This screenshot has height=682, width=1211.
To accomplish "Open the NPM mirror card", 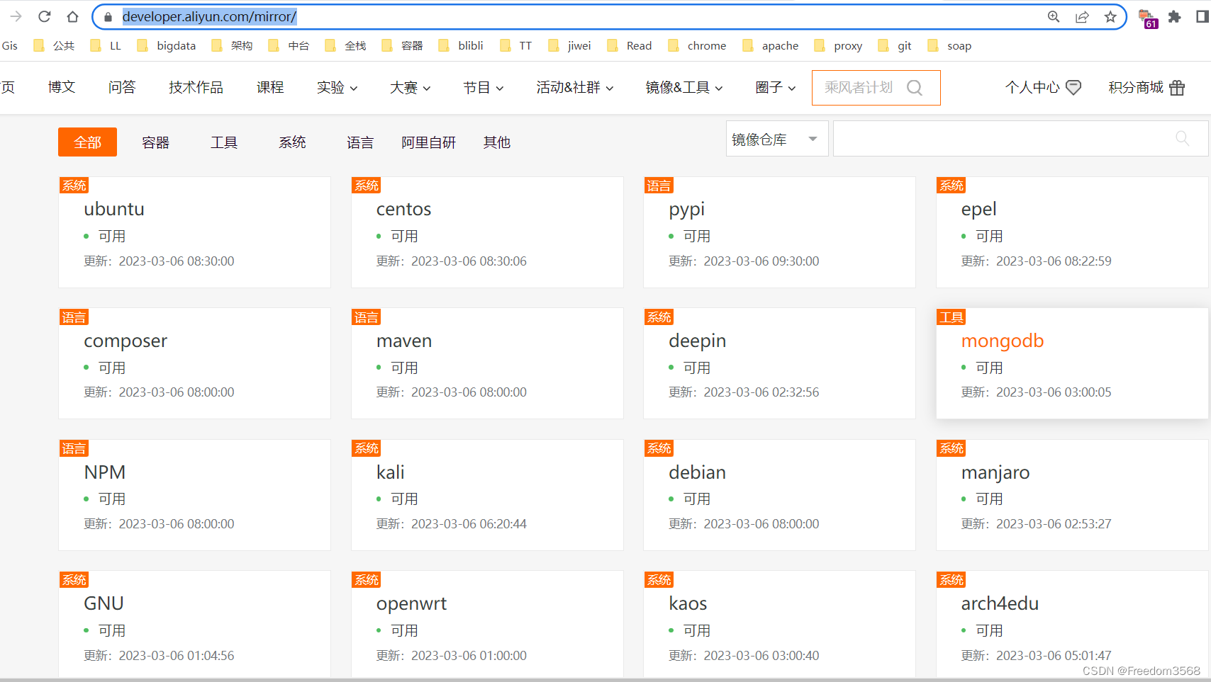I will pos(194,495).
